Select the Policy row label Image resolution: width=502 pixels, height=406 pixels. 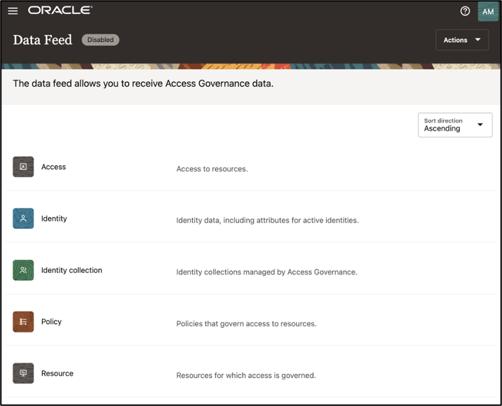click(x=52, y=321)
